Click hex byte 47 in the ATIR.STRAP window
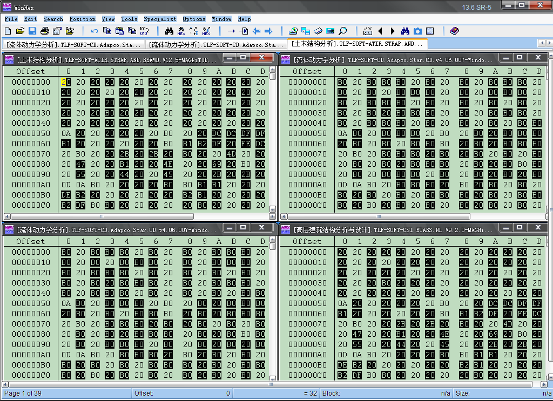This screenshot has width=553, height=401. [80, 164]
